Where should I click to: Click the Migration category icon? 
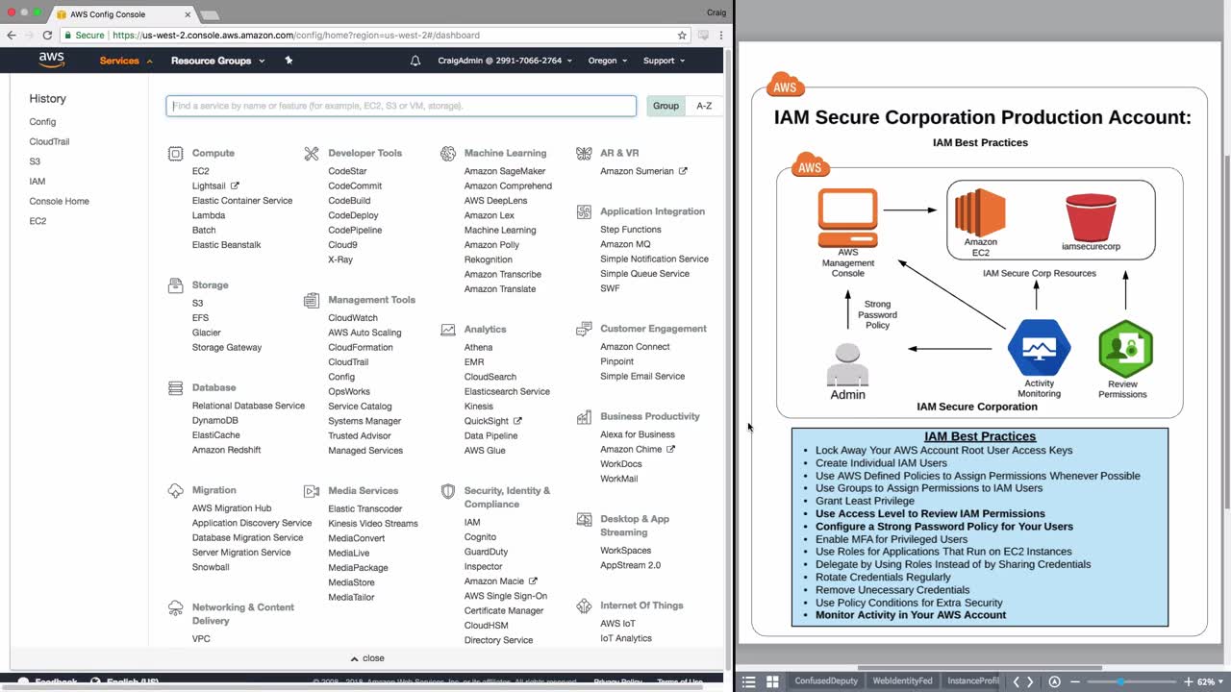[x=175, y=490]
